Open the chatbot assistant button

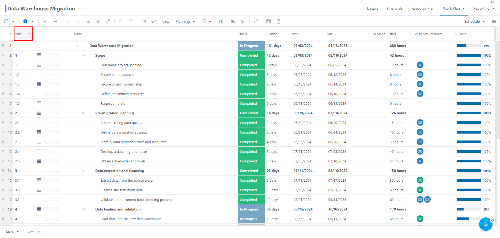(486, 224)
